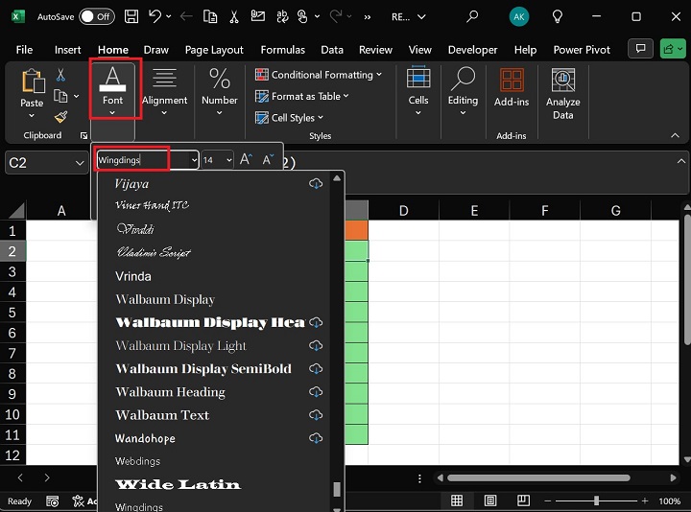Image resolution: width=691 pixels, height=512 pixels.
Task: Open the Search magnifier in title bar
Action: click(x=472, y=16)
